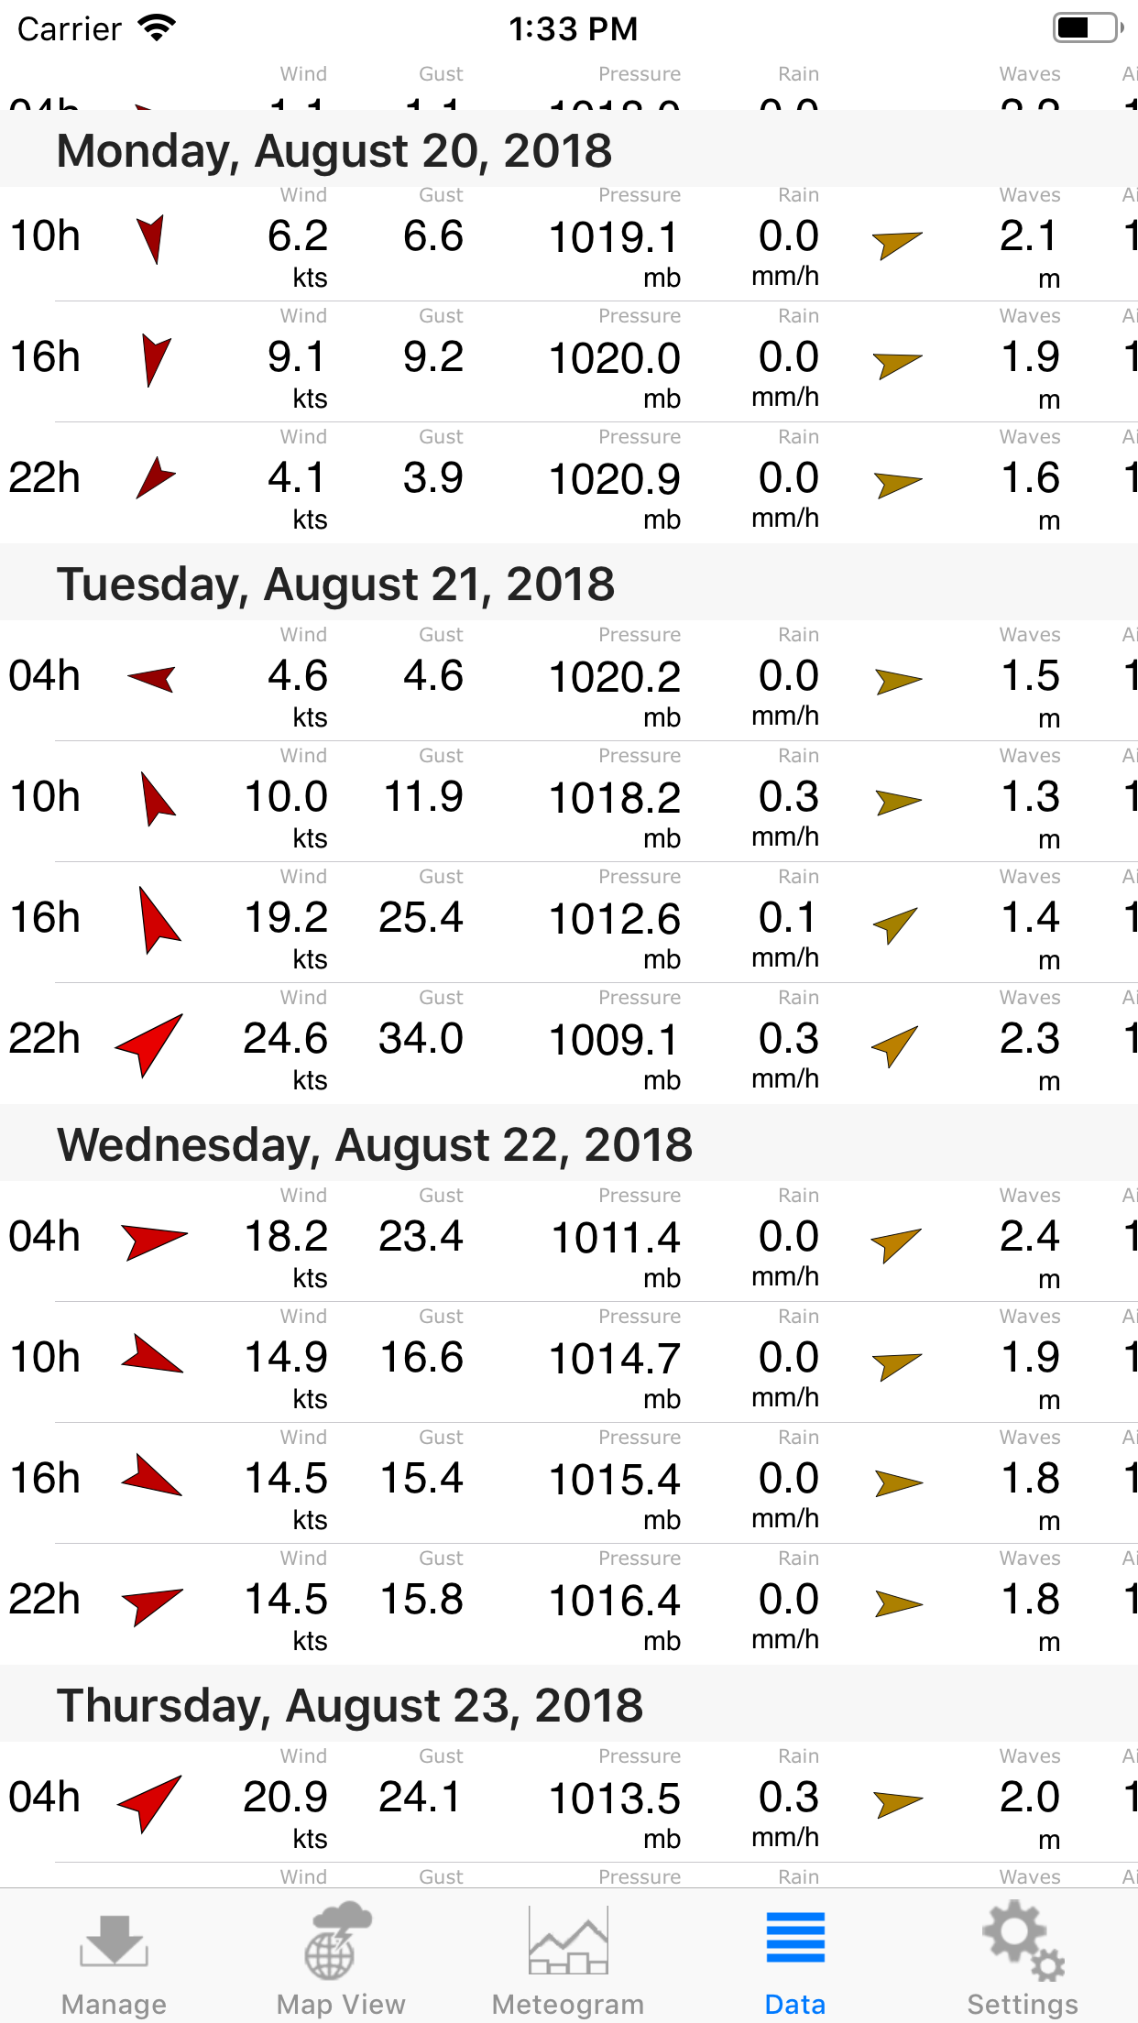
Task: Tap the wind arrow for Monday 10h
Action: (x=151, y=238)
